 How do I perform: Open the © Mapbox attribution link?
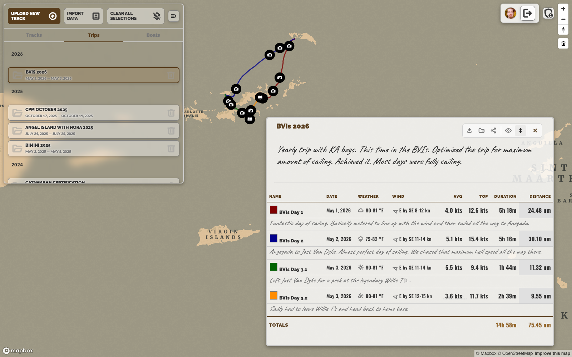tap(486, 353)
